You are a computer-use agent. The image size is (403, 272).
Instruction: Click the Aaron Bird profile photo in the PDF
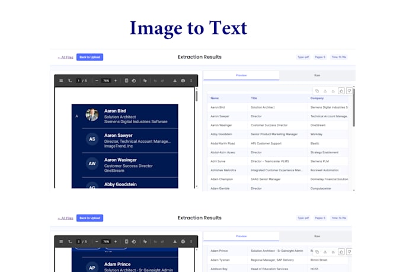[x=92, y=114]
